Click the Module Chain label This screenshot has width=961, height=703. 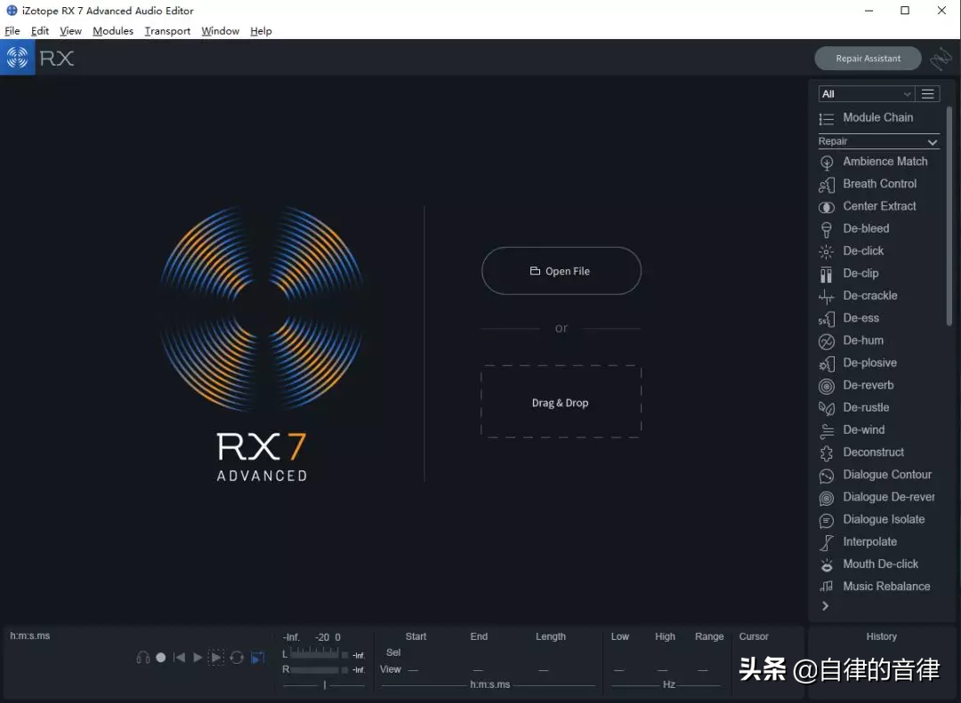pyautogui.click(x=877, y=117)
